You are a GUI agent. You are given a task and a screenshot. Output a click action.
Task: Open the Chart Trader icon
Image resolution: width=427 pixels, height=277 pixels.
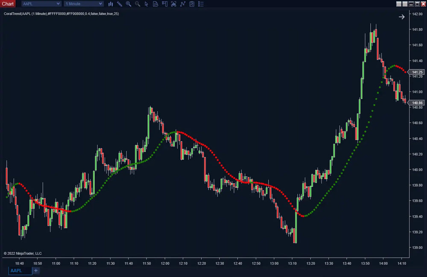164,4
